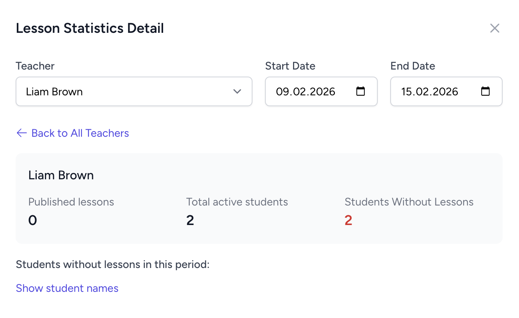Click the Total active students count
The width and height of the screenshot is (519, 318).
190,220
